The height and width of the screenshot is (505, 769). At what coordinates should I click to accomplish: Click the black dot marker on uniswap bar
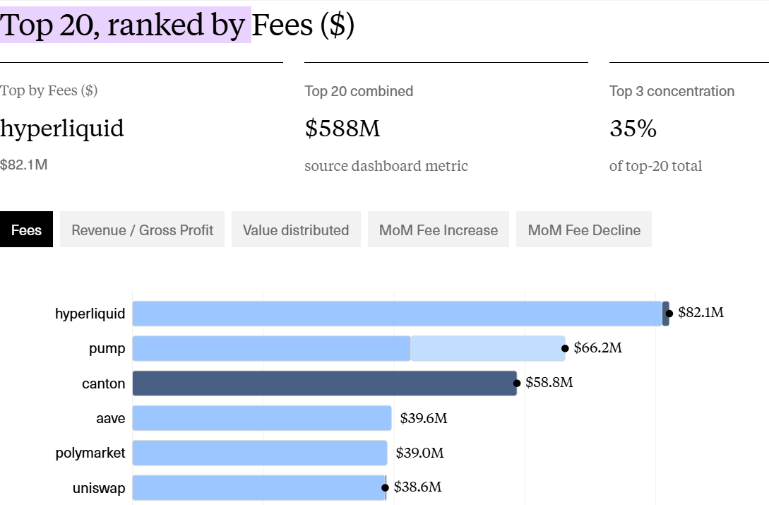(x=385, y=488)
